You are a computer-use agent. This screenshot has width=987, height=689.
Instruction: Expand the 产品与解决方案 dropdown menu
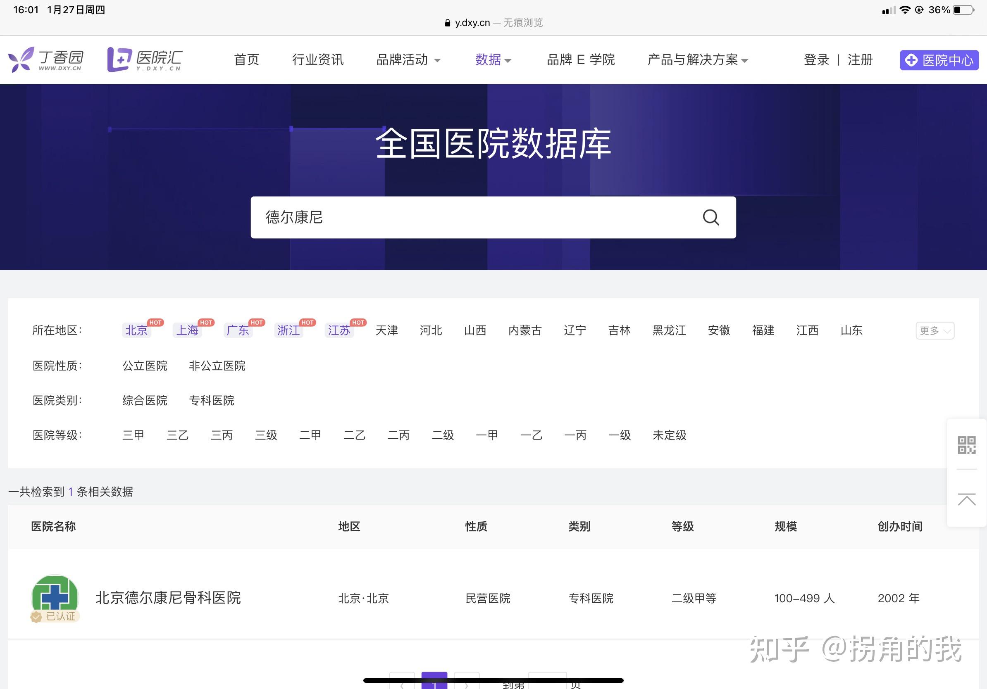pos(698,60)
